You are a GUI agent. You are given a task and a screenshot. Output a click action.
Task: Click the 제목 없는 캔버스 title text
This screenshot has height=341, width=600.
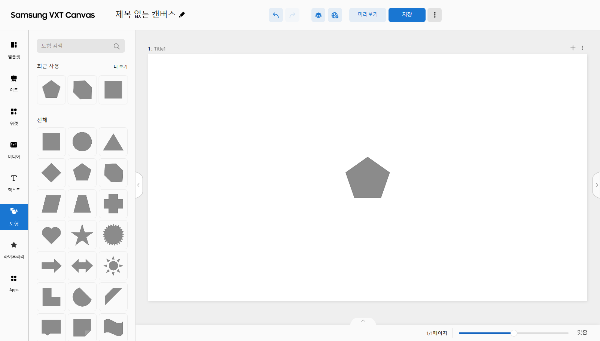point(146,14)
